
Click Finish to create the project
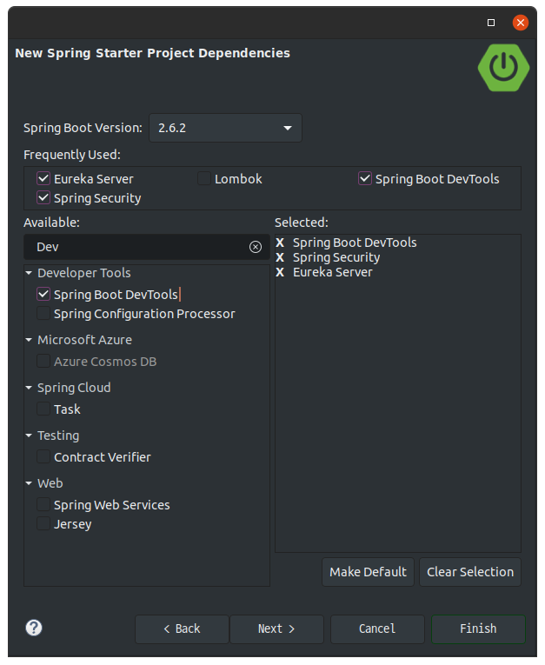click(x=478, y=629)
